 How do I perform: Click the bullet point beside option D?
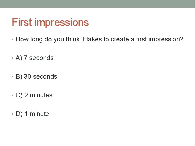point(12,114)
